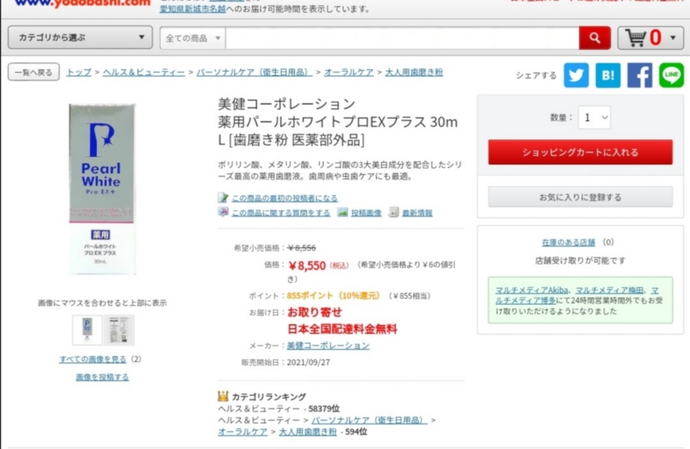Click the 店舗受け取りが可能です text
Image resolution: width=690 pixels, height=449 pixels.
[580, 261]
